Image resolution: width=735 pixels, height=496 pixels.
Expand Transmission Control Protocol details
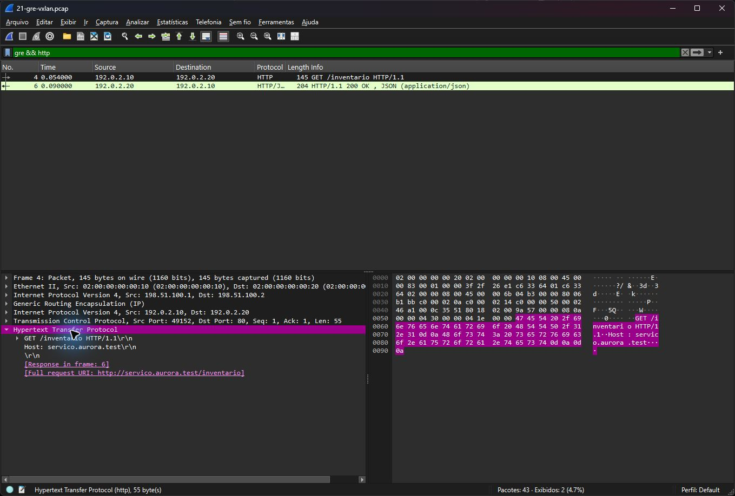coord(6,321)
